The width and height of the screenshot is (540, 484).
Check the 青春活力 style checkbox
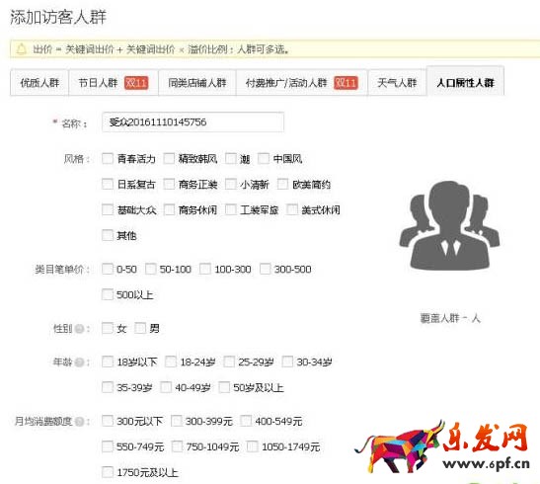[x=108, y=158]
